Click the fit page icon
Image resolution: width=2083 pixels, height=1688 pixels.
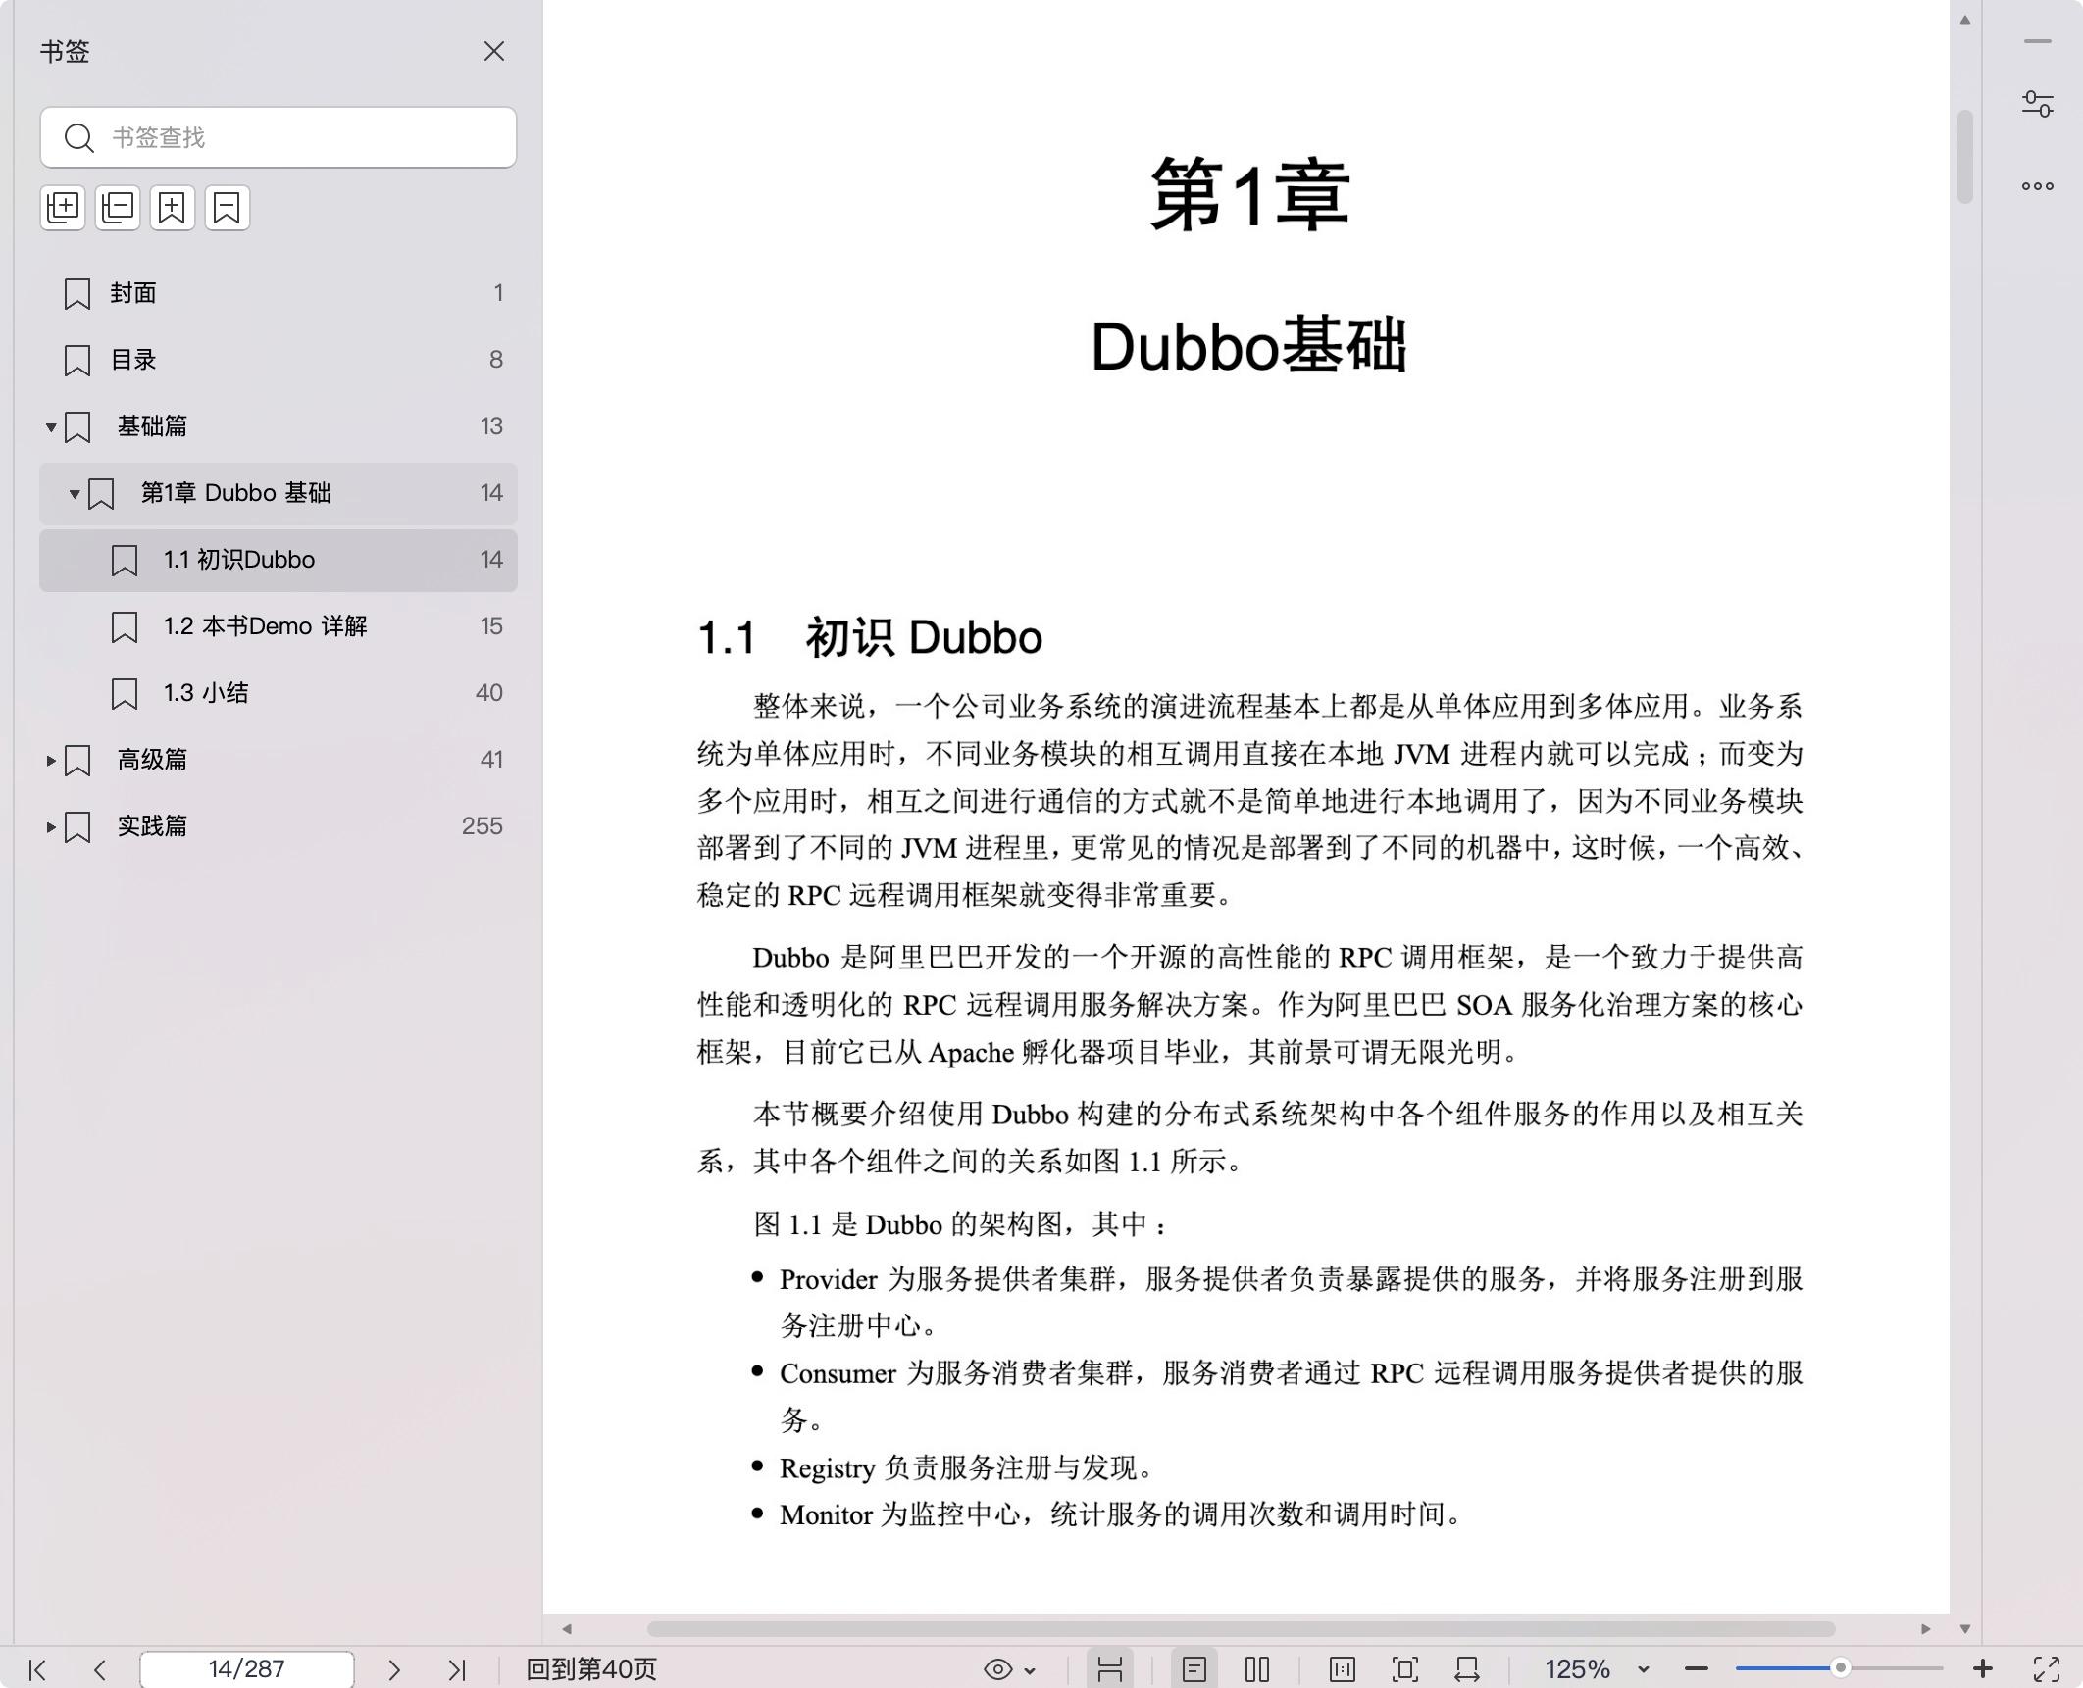click(x=1405, y=1669)
